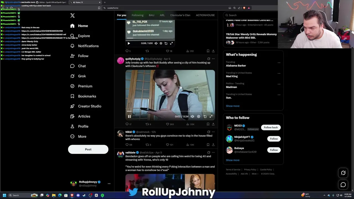Open picture-in-picture on the Jolly video

205,116
